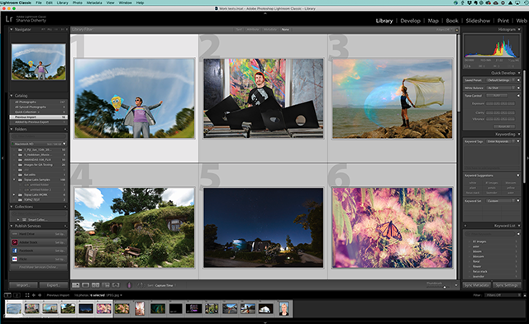Switch to Grid view in toolbar
This screenshot has width=529, height=324.
75,285
